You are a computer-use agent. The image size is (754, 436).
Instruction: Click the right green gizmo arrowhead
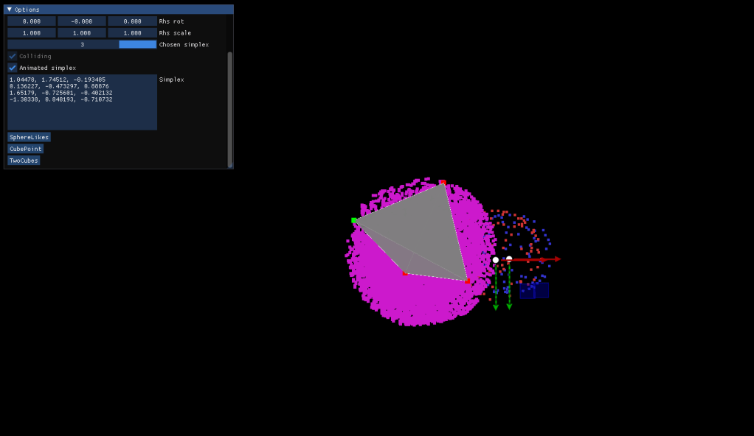[509, 306]
